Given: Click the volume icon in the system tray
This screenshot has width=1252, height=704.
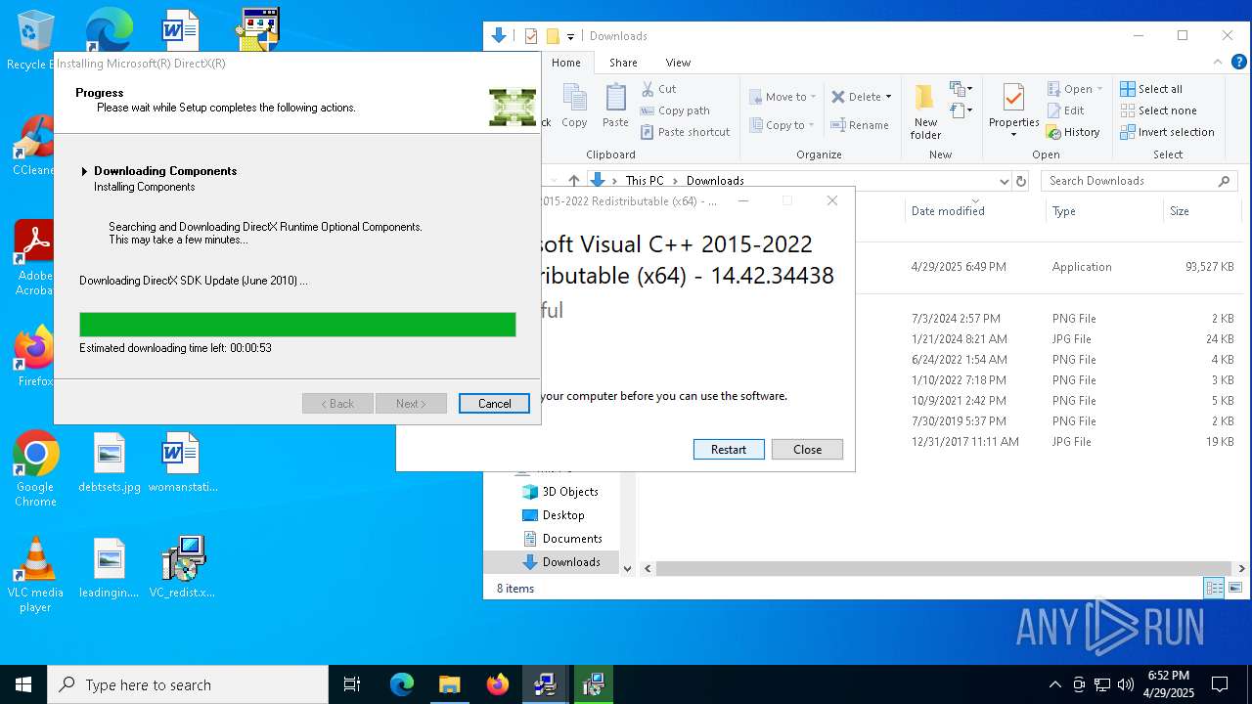Looking at the screenshot, I should pos(1126,684).
